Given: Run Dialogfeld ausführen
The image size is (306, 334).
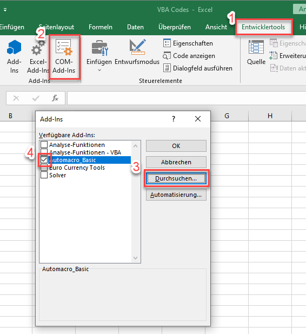Looking at the screenshot, I should click(197, 68).
